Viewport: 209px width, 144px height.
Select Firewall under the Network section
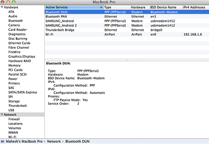click(x=15, y=119)
